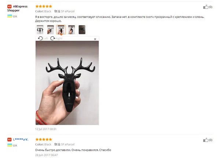Click the A1 badge next to L*****a V.
The image size is (220, 158).
(10, 139)
